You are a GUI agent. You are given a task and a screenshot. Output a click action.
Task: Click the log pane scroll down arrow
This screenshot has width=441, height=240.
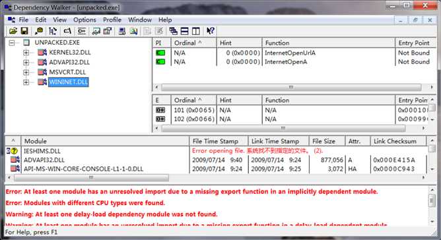pyautogui.click(x=432, y=222)
